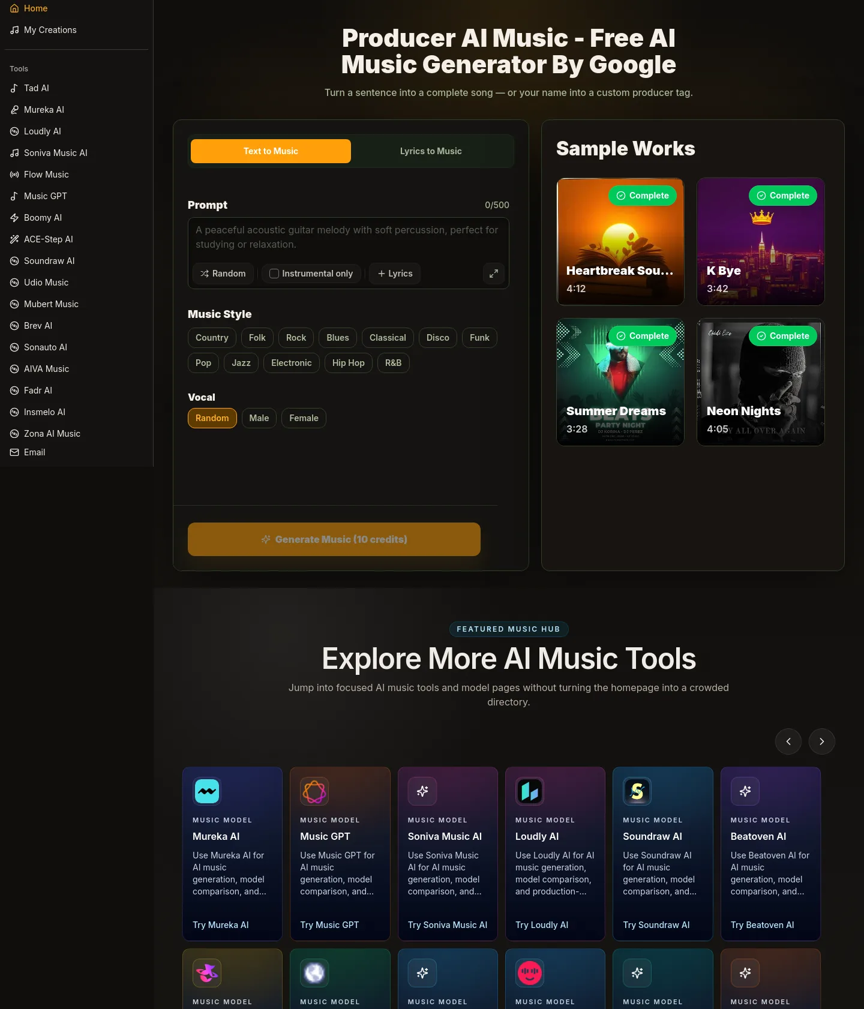Click the Tad AI note icon

click(14, 88)
